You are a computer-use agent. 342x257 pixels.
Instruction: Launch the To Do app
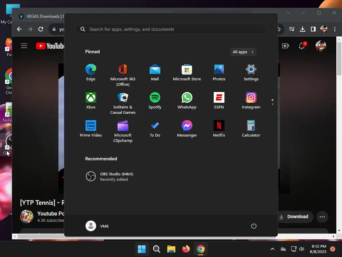[155, 129]
